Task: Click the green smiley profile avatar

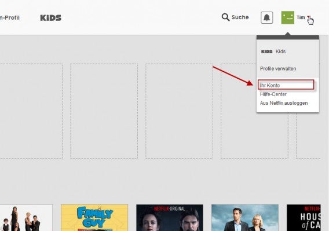Action: tap(288, 17)
